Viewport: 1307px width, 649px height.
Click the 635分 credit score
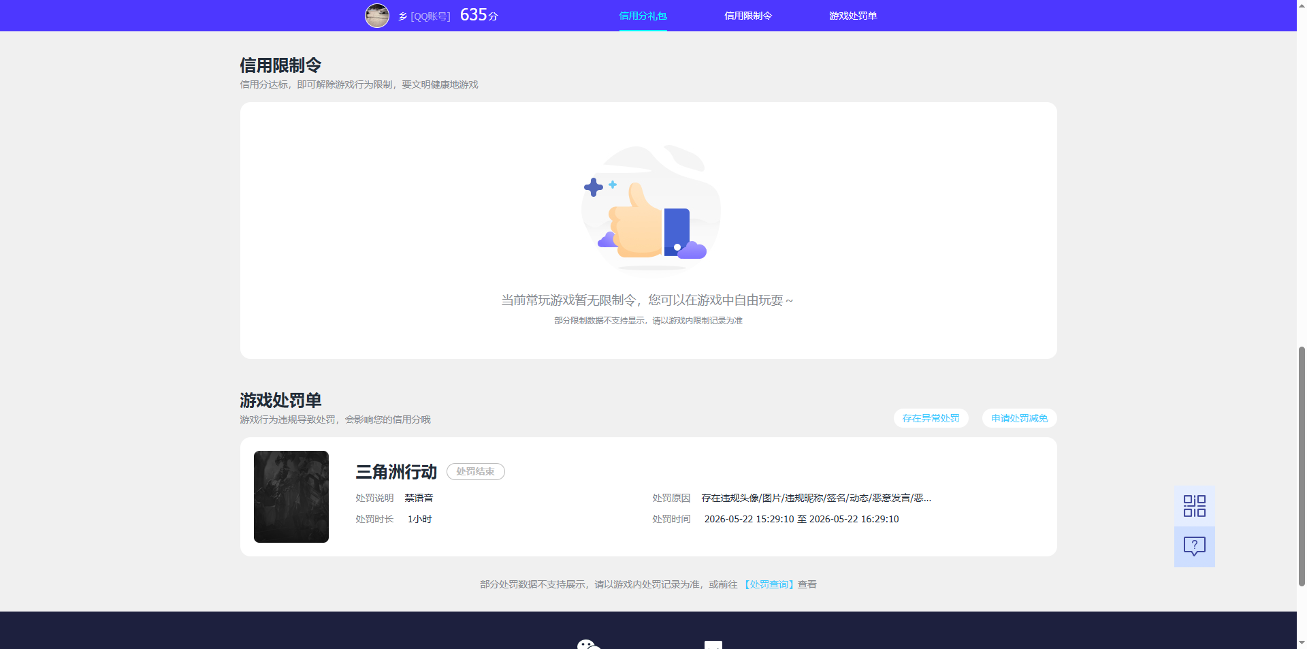[479, 15]
